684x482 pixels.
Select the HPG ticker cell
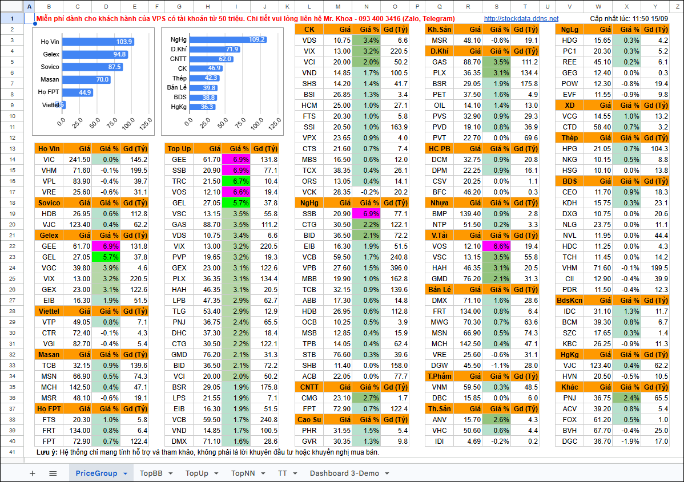tap(569, 149)
